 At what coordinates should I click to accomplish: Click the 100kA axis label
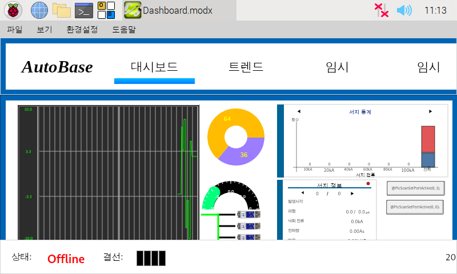point(407,170)
